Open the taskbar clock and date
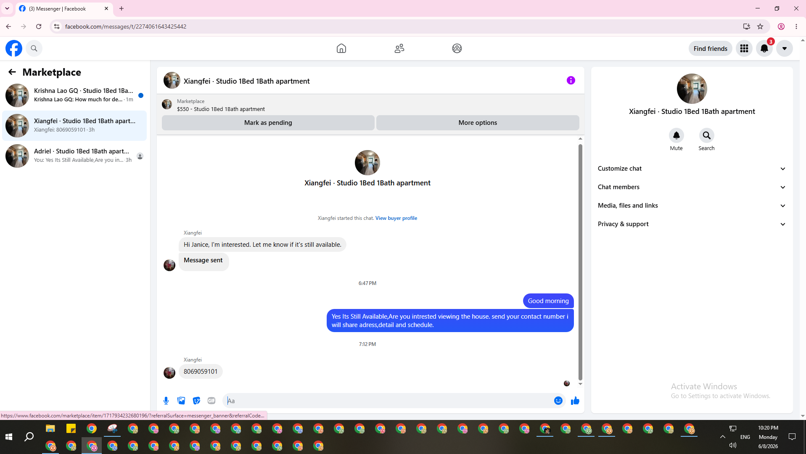Image resolution: width=806 pixels, height=454 pixels. pyautogui.click(x=768, y=437)
